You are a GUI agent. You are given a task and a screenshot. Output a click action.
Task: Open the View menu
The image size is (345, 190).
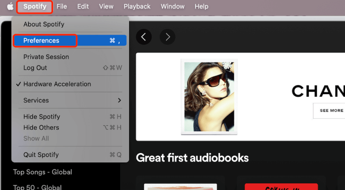(106, 7)
